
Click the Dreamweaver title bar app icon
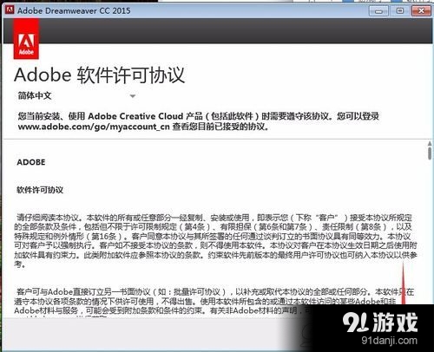(10, 10)
